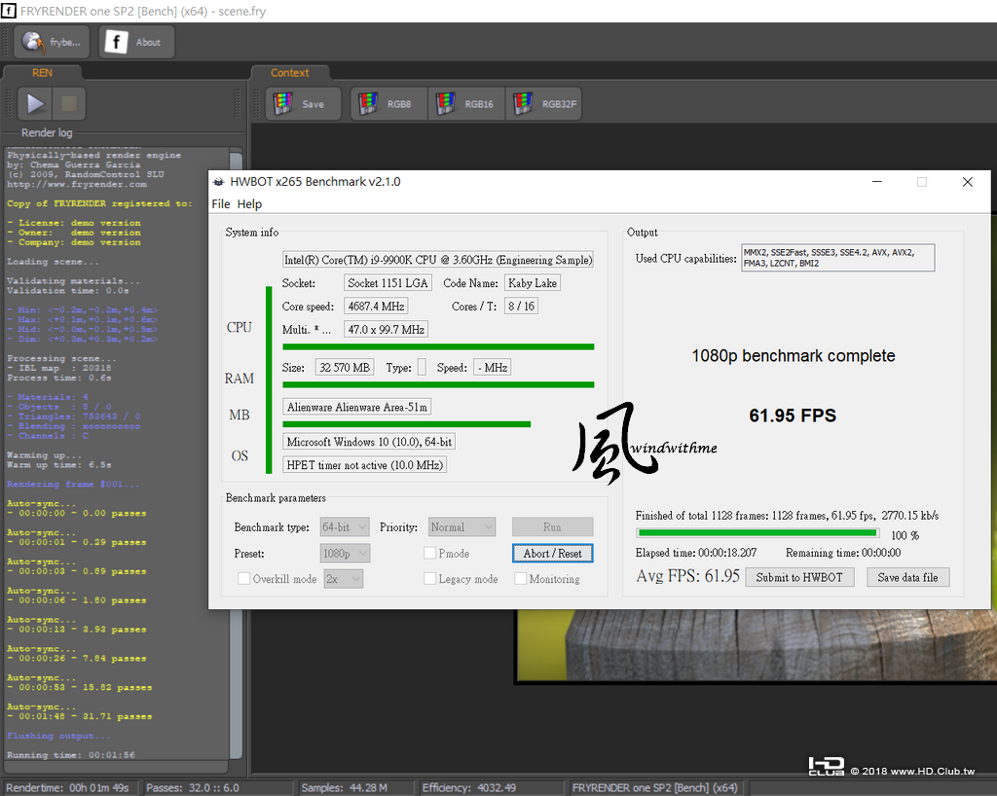Screen dimensions: 997x796
Task: Expand the Benchmark type 64-bit dropdown
Action: tap(345, 527)
